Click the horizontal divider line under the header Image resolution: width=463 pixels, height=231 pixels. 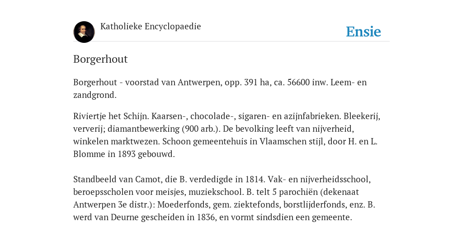pyautogui.click(x=231, y=42)
